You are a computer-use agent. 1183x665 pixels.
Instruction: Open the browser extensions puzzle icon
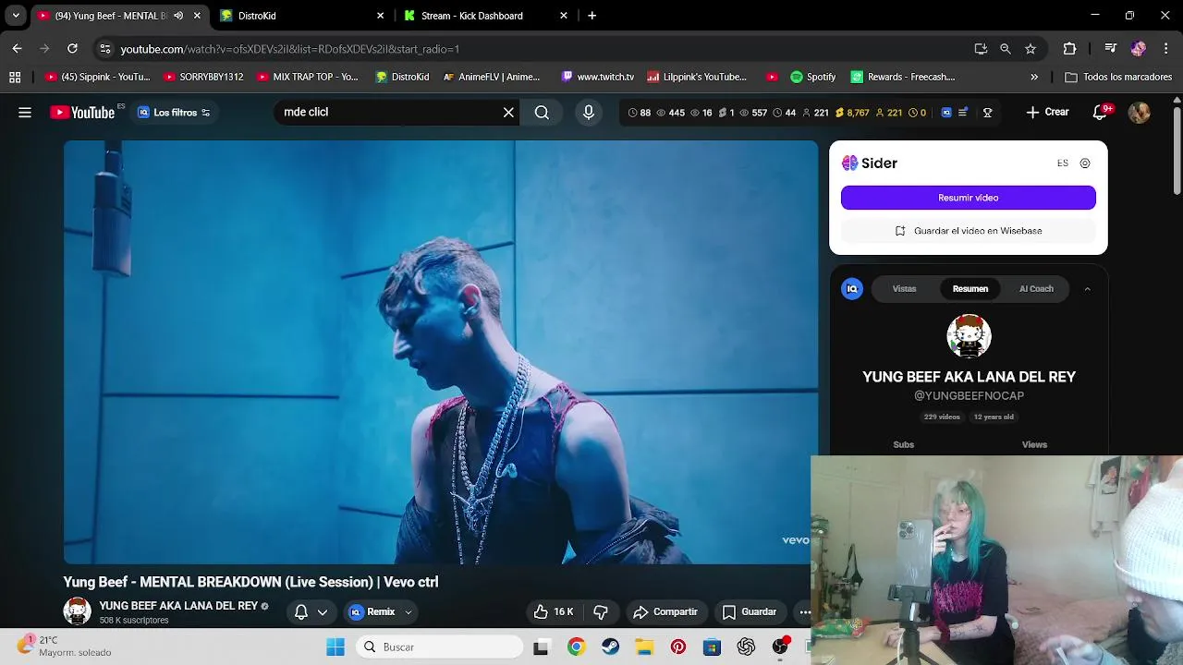coord(1069,48)
